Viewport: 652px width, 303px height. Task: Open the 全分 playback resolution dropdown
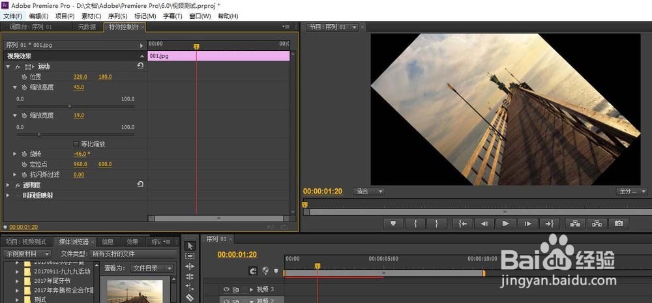632,192
